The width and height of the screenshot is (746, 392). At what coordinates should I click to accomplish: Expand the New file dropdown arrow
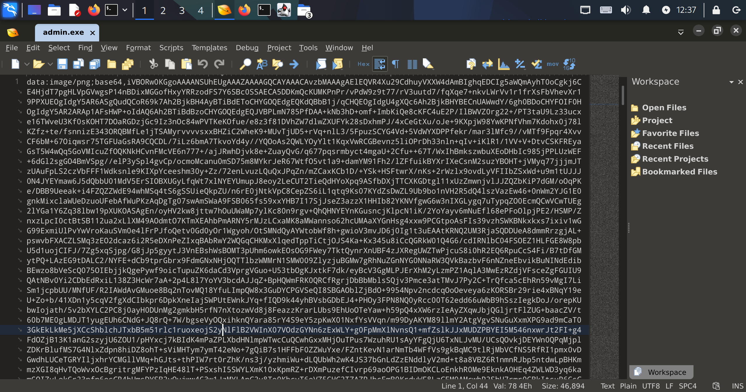pos(27,64)
